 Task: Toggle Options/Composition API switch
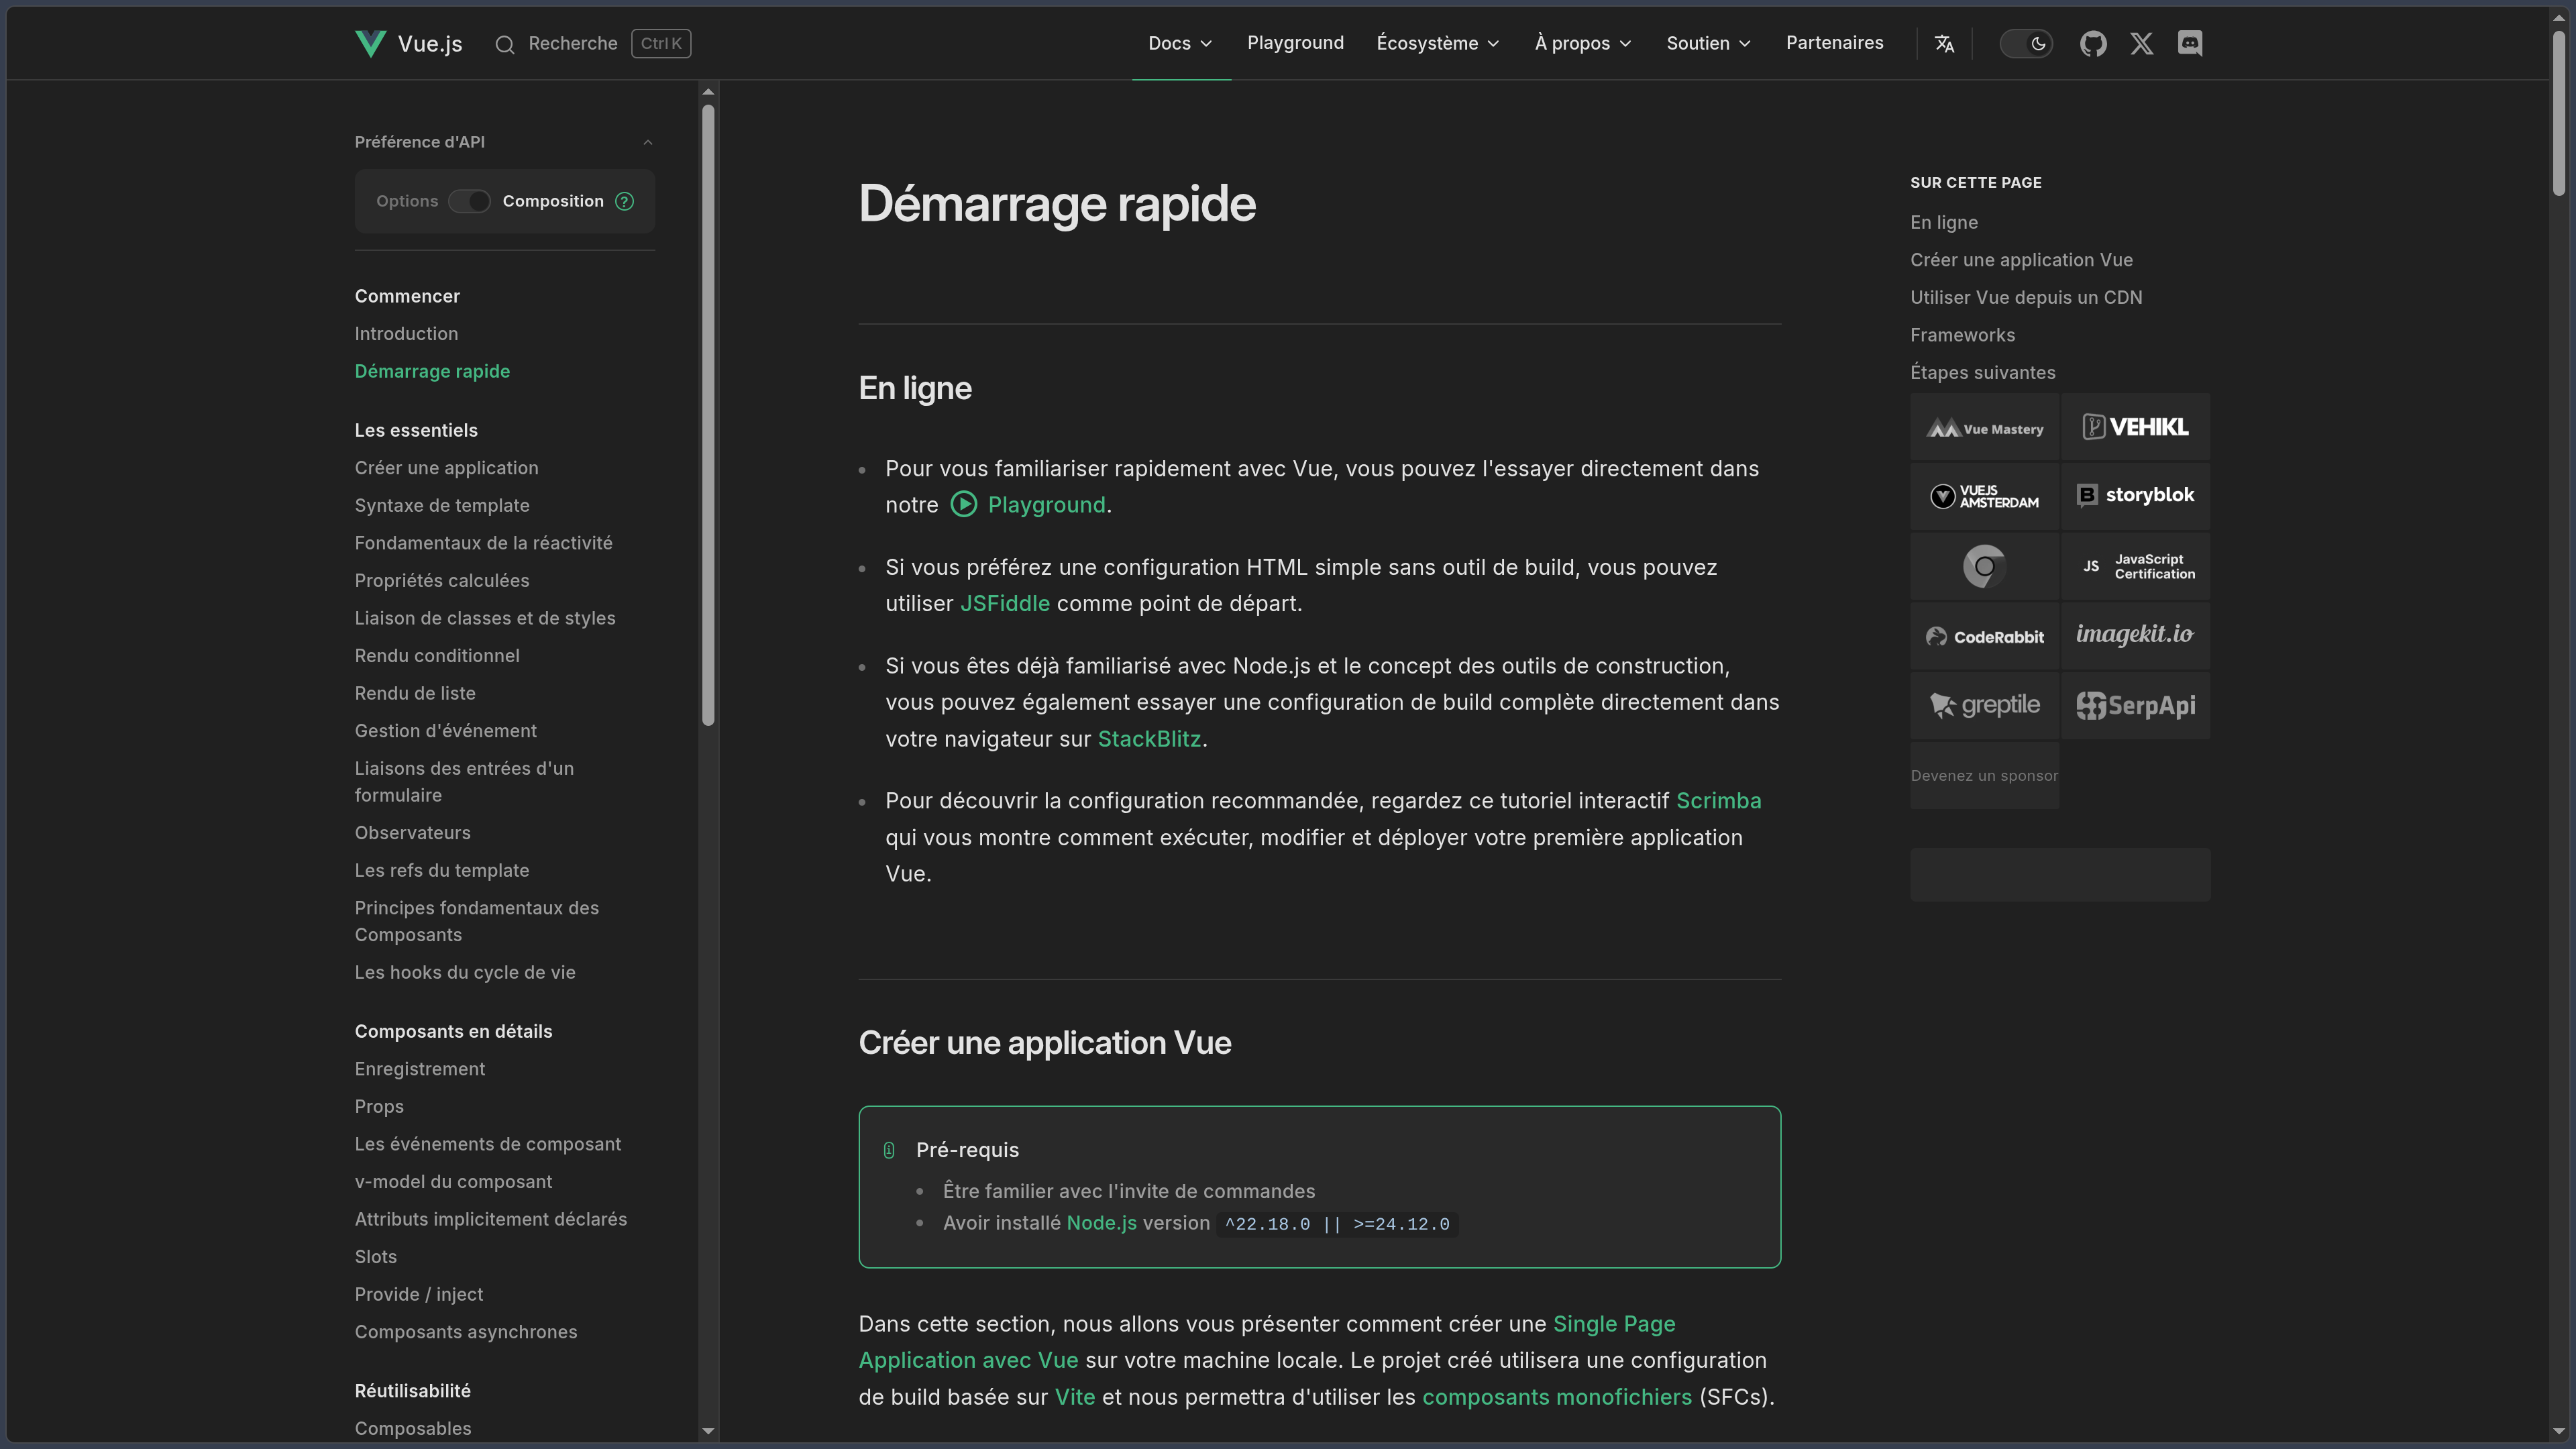[469, 201]
